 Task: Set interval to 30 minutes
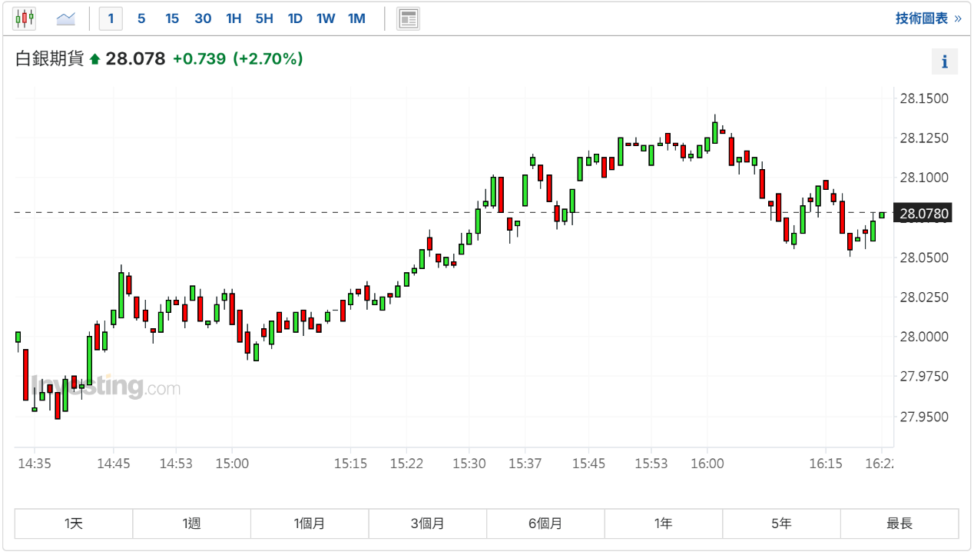[203, 18]
